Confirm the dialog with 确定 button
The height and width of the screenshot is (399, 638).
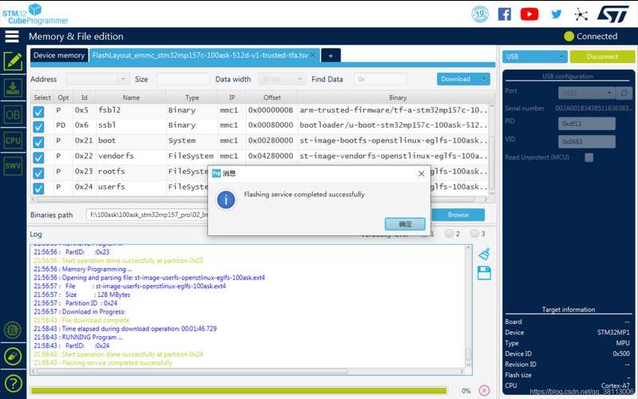click(405, 224)
